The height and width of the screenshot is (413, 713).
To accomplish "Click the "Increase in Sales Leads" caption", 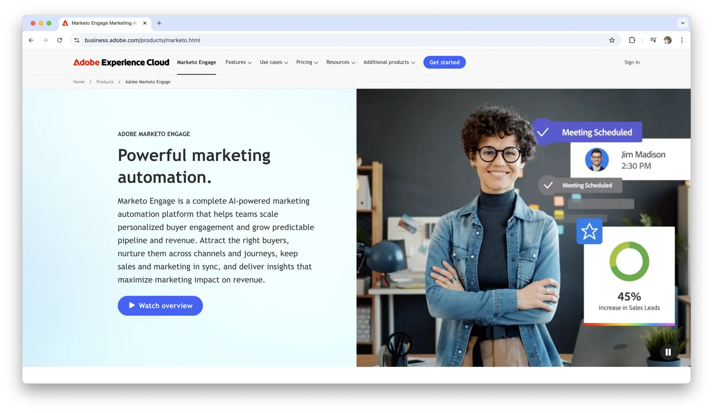I will pos(629,308).
